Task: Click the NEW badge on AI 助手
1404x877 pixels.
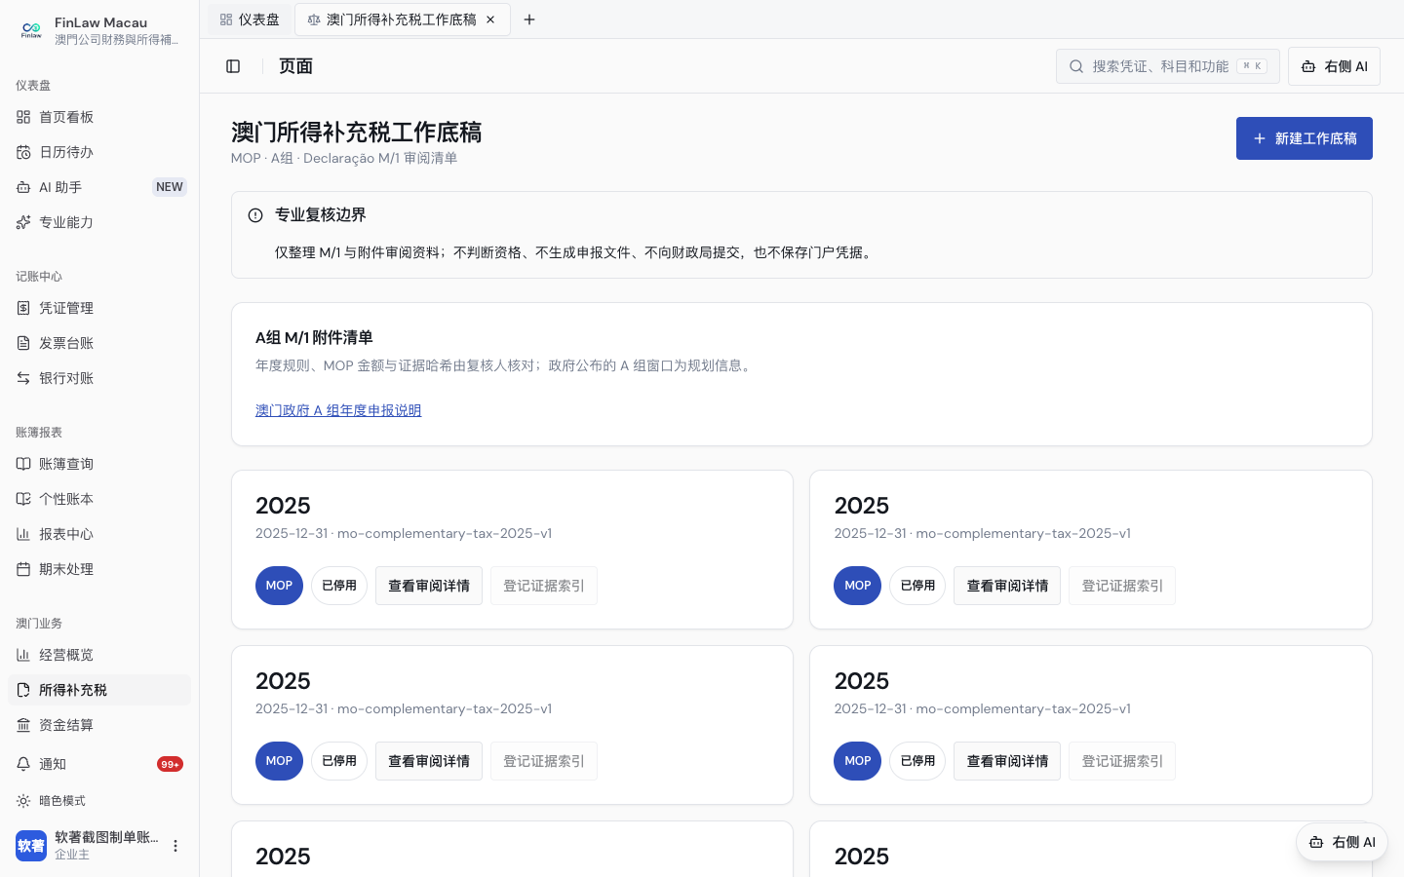Action: 170,187
